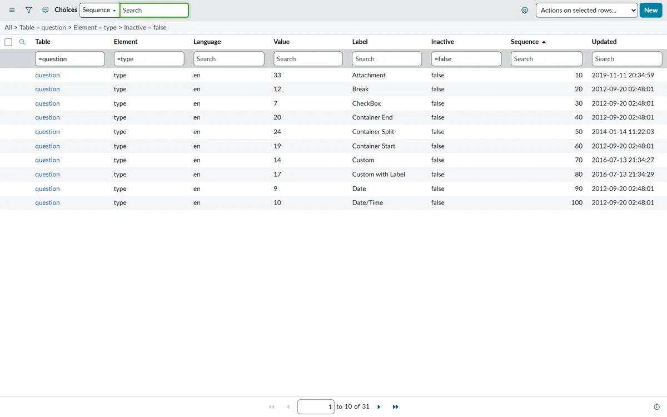The height and width of the screenshot is (417, 667).
Task: Go to the next page arrow
Action: tap(379, 407)
